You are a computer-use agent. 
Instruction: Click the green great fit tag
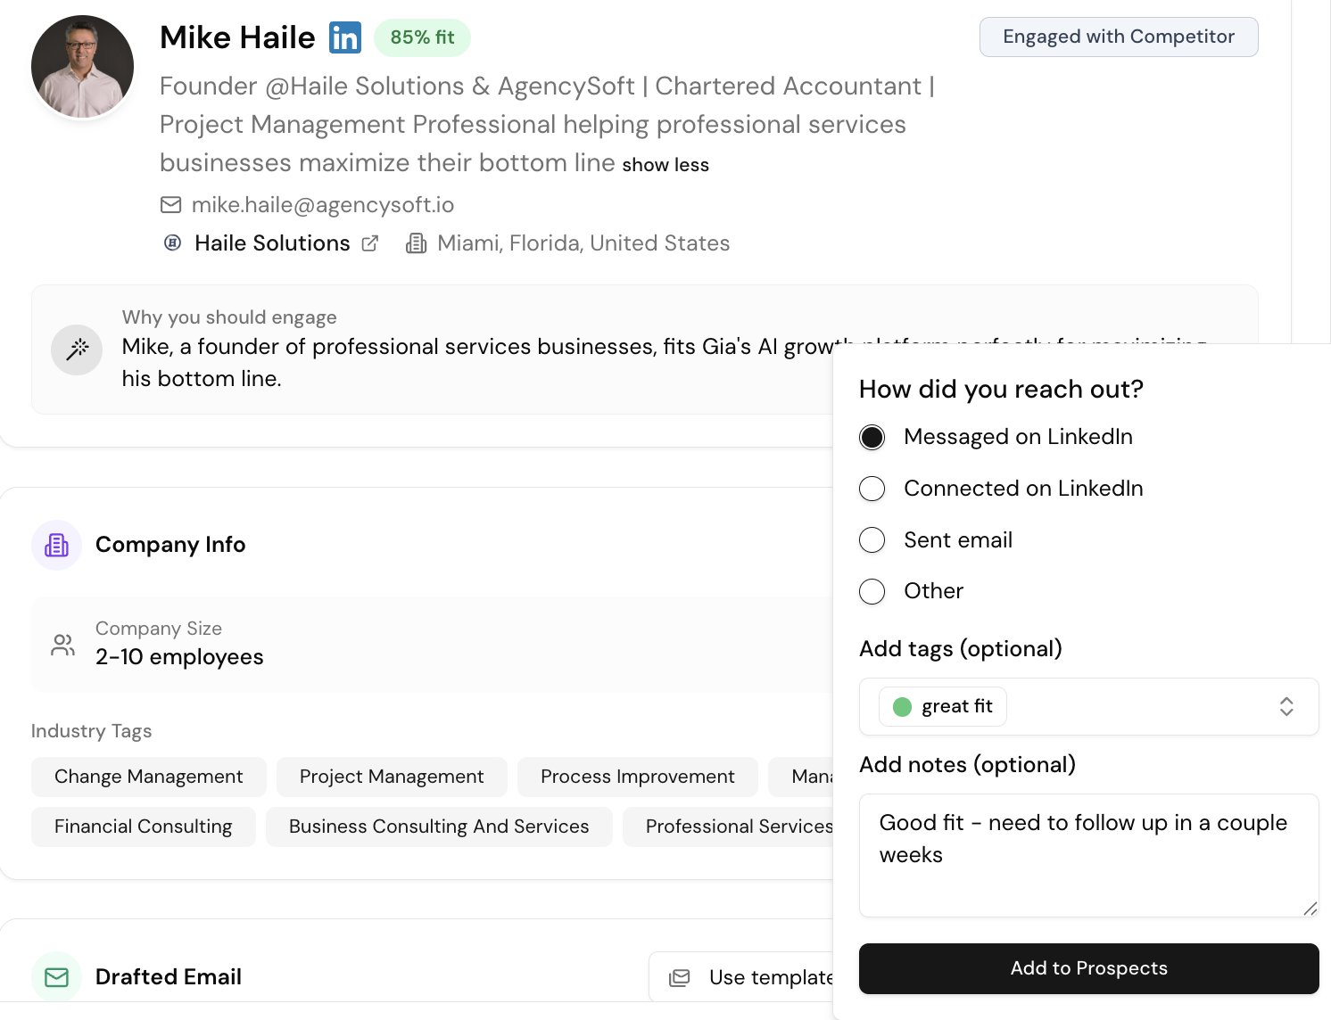[x=943, y=707]
